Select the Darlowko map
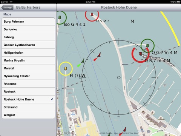This screenshot has width=181, height=136. pyautogui.click(x=28, y=29)
